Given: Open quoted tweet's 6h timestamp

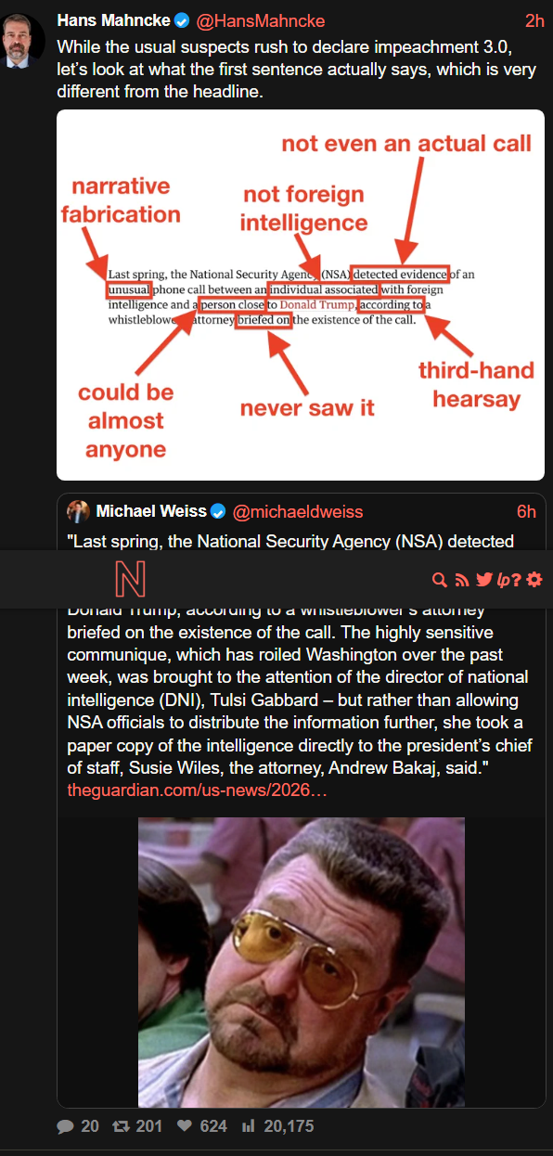Looking at the screenshot, I should coord(526,511).
